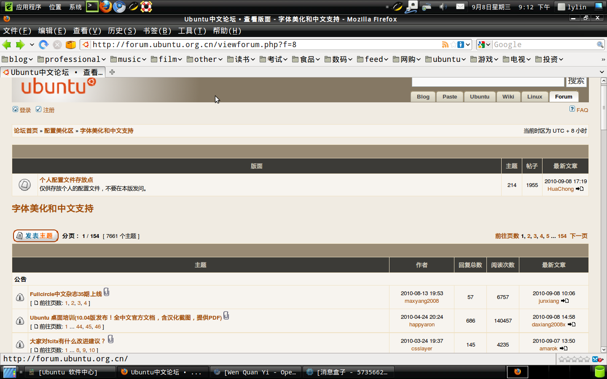
Task: Open Fullcircle中文杂志35期上线 topic
Action: (x=66, y=294)
